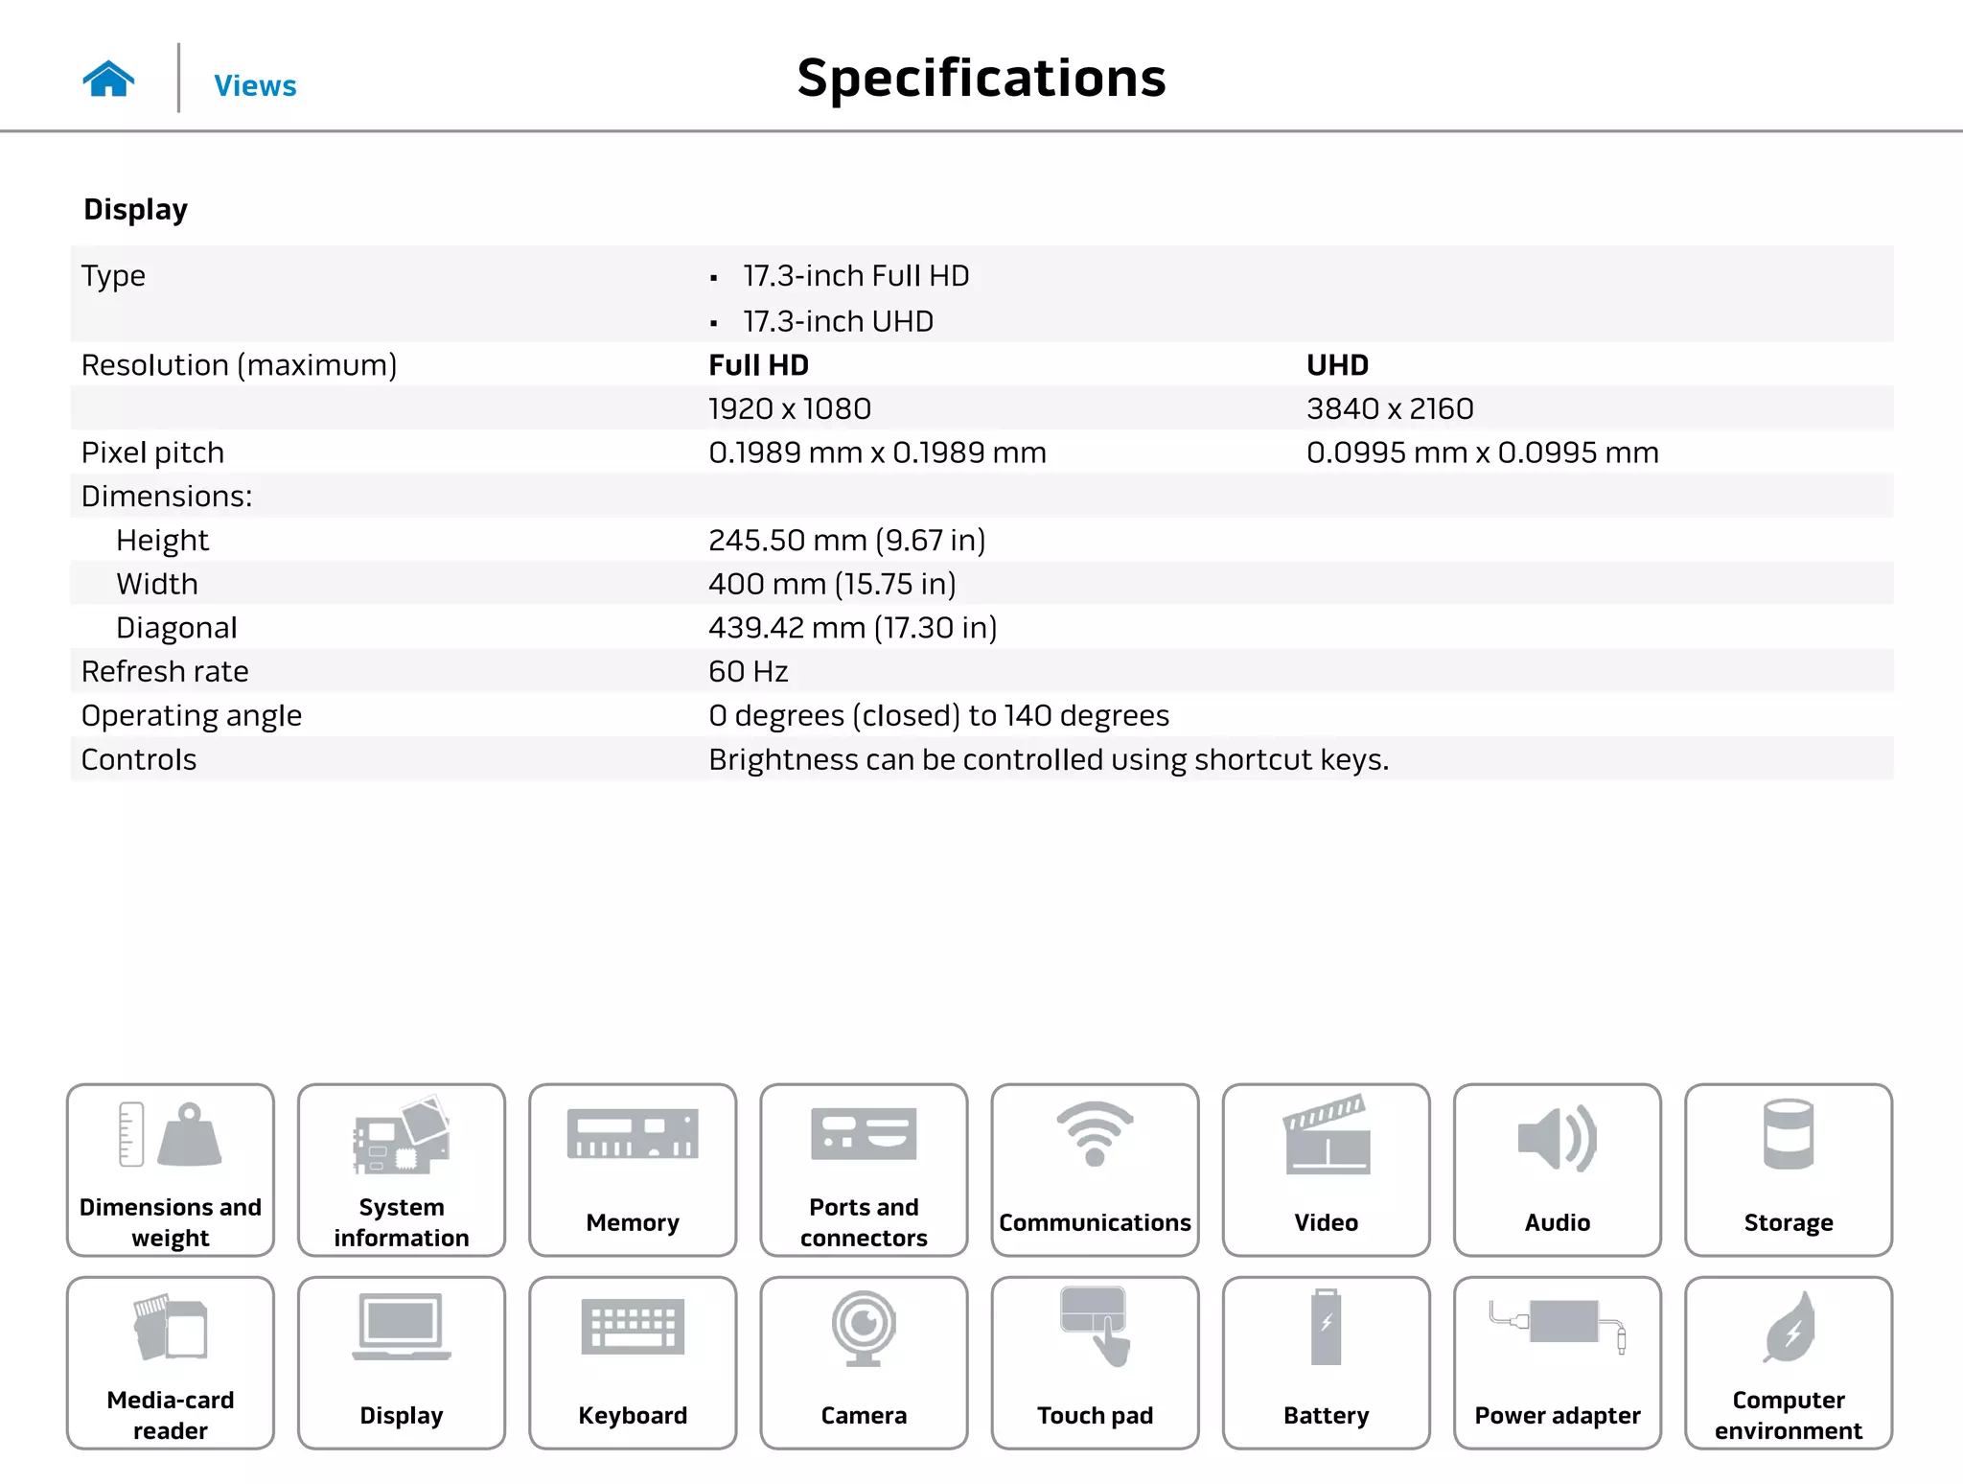Open the Communications tile
The height and width of the screenshot is (1484, 1963).
click(x=1095, y=1170)
